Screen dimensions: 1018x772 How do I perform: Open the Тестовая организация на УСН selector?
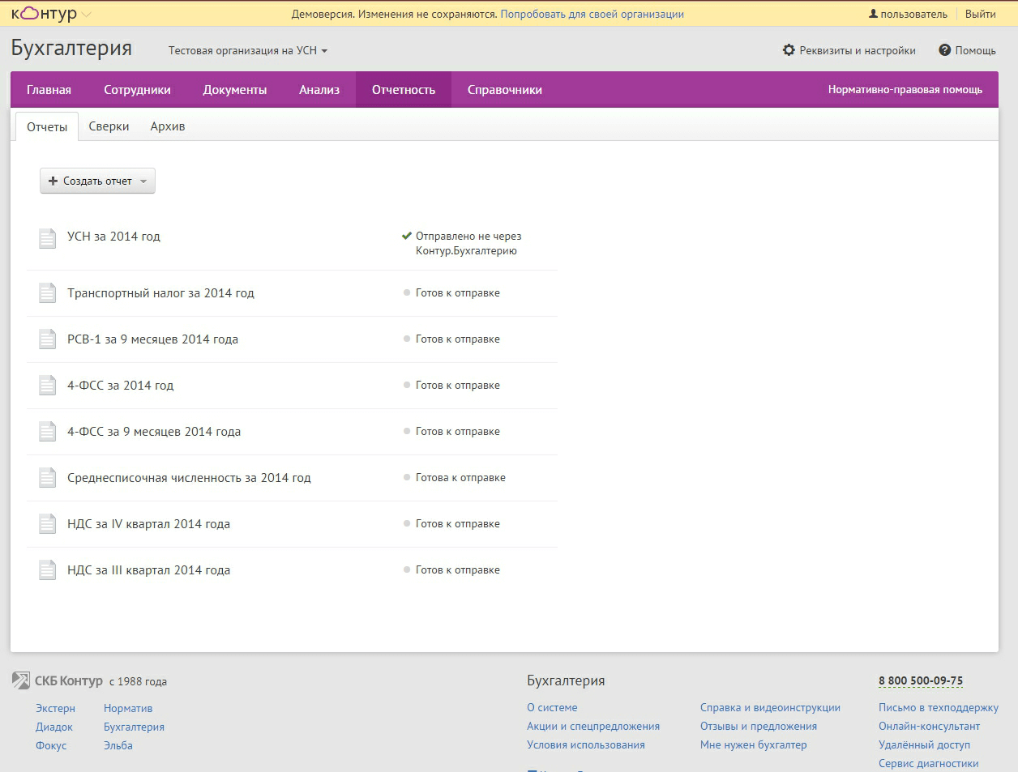coord(247,50)
